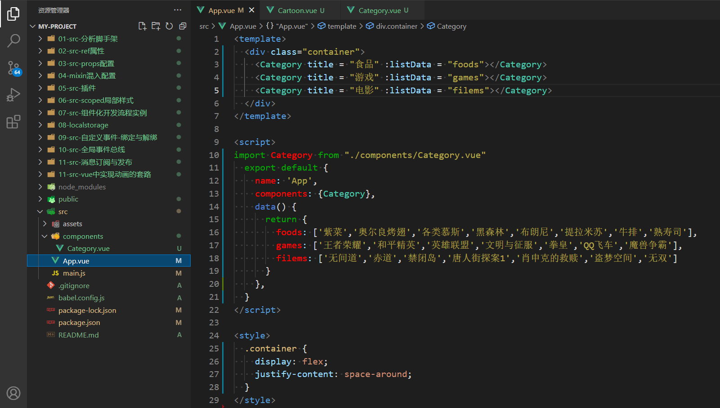This screenshot has width=720, height=408.
Task: Expand the 08-localstorage folder
Action: pyautogui.click(x=108, y=125)
